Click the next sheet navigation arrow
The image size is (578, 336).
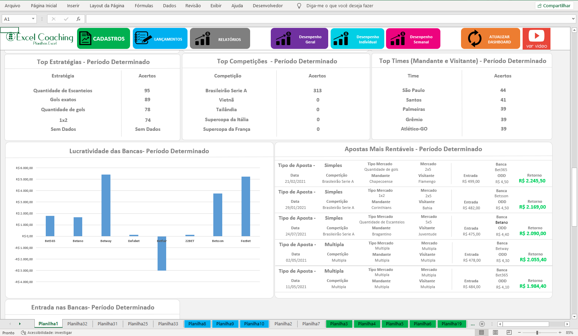(x=20, y=324)
